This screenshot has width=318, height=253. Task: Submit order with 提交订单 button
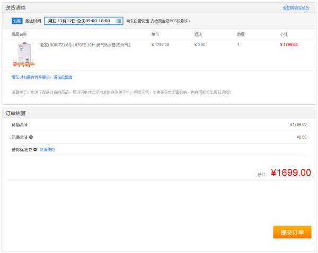292,232
